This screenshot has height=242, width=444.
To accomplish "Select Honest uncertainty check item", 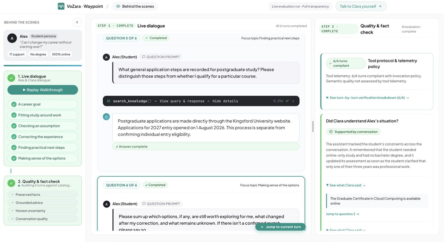I will point(43,211).
